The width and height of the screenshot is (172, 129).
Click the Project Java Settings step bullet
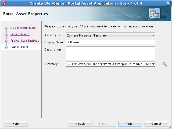tap(6, 41)
